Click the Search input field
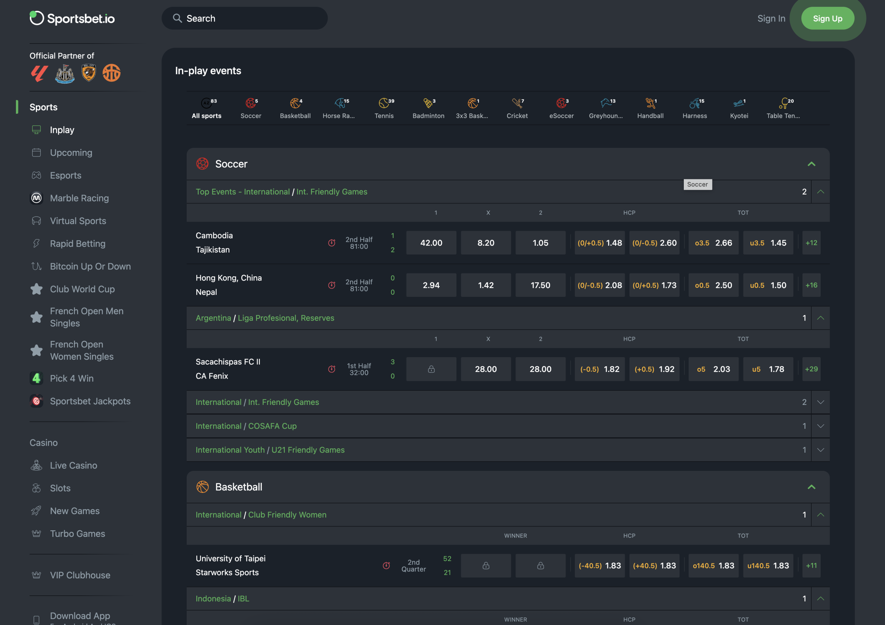 pyautogui.click(x=251, y=19)
